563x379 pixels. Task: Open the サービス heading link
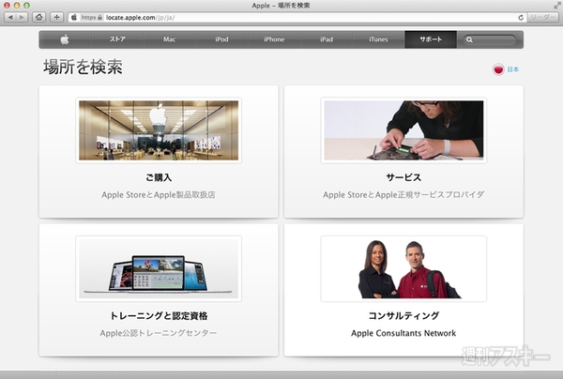[403, 177]
